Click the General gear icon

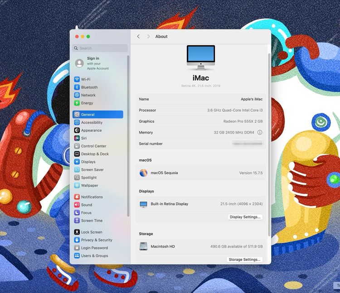click(77, 114)
